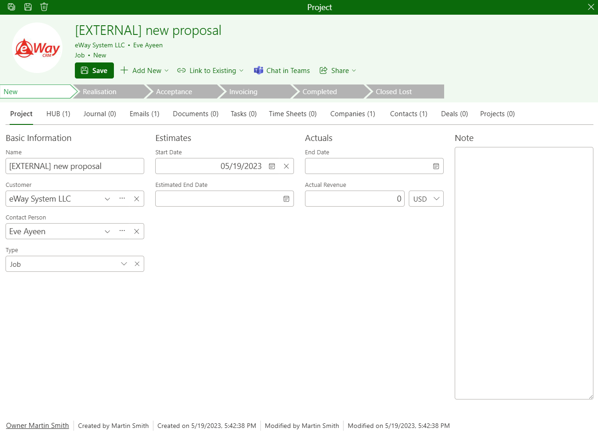
Task: Open the Deals (0) tab
Action: tap(454, 114)
